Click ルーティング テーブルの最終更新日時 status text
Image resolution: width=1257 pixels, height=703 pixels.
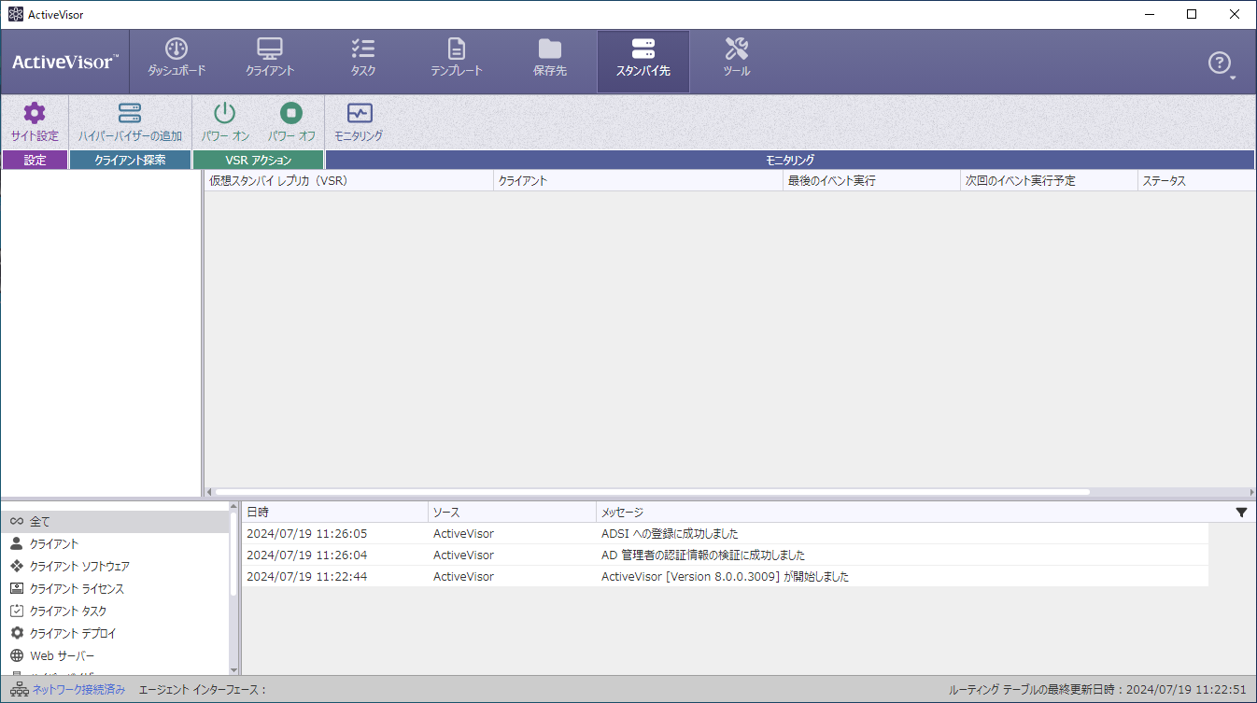click(x=1097, y=690)
